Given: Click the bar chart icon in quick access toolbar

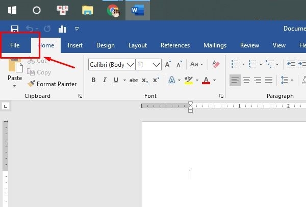Looking at the screenshot, I should pos(62,29).
